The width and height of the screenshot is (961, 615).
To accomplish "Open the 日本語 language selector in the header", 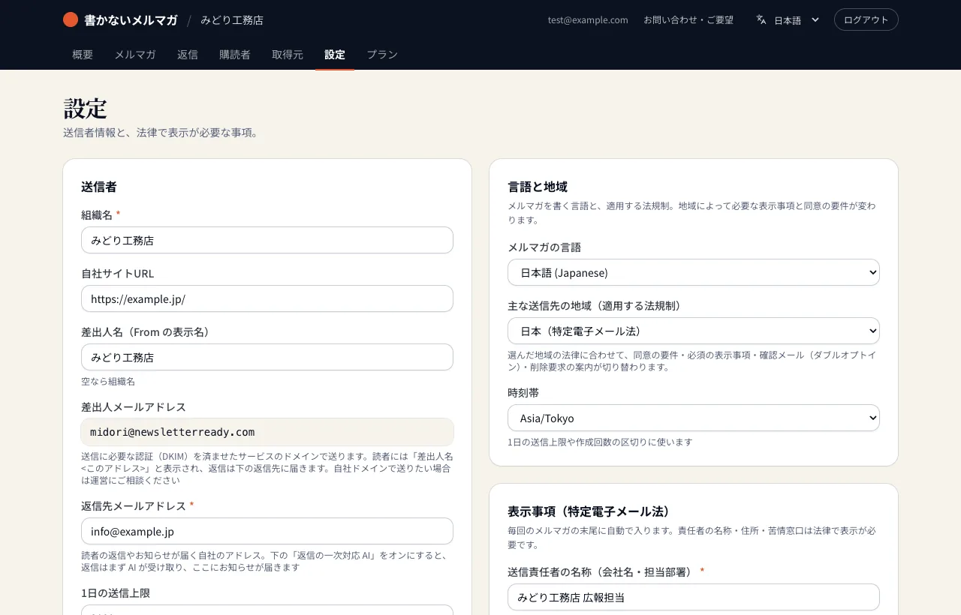I will coord(788,20).
